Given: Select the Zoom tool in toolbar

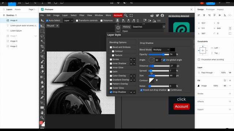Looking at the screenshot, I should [42, 118].
